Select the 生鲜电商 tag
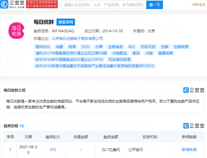207x158 pixels. pos(181,47)
